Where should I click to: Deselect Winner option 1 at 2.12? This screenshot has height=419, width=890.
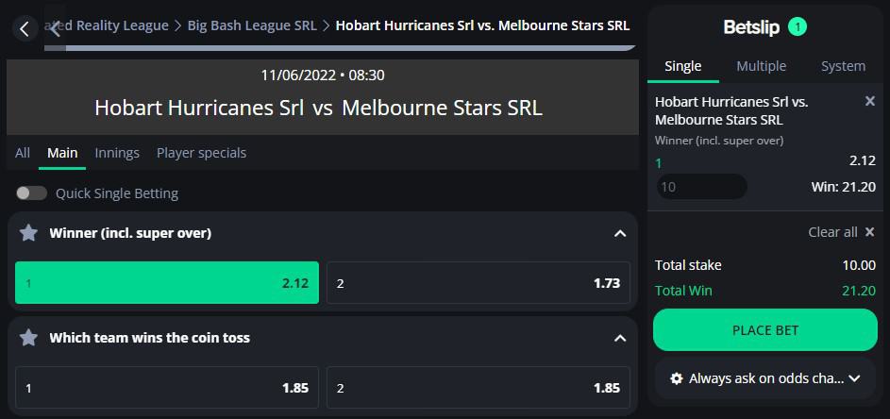tap(167, 283)
